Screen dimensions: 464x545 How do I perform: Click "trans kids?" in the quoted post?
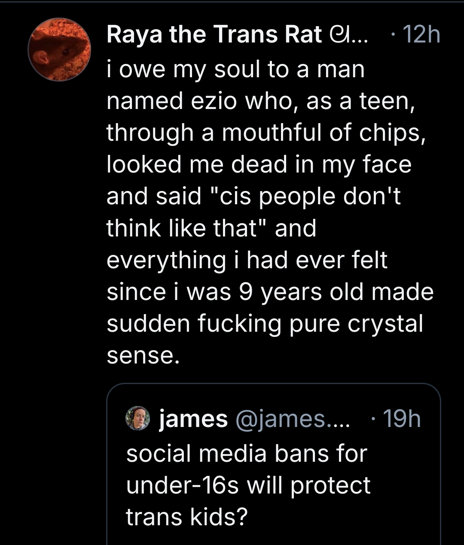[x=187, y=516]
